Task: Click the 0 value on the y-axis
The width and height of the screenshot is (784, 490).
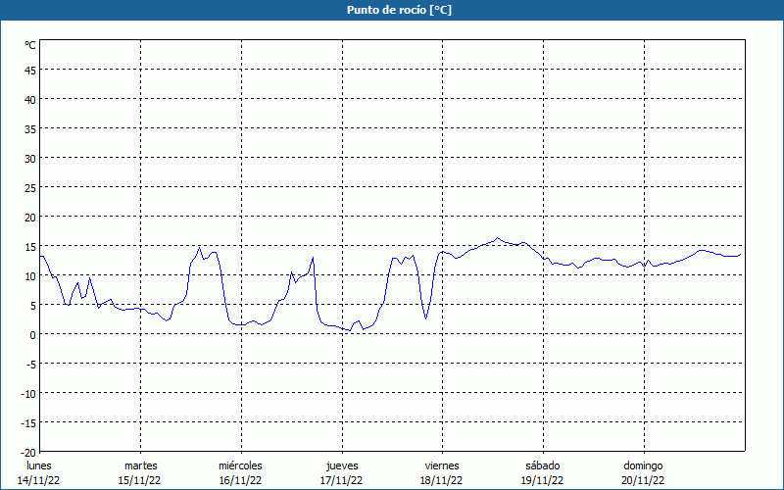Action: point(33,334)
